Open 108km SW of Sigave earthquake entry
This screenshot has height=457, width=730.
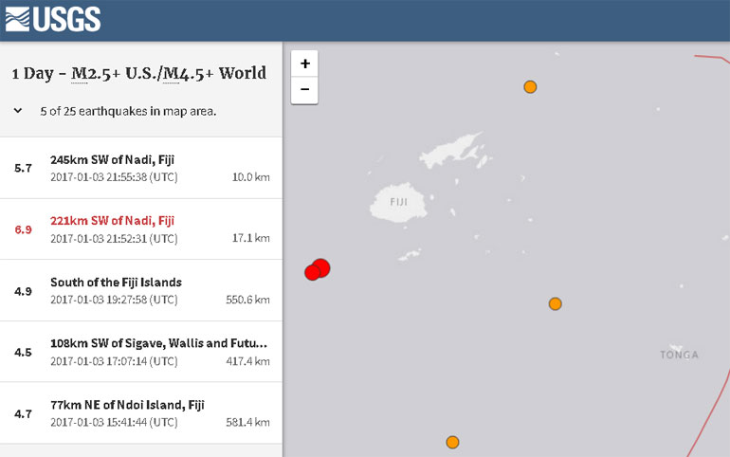pyautogui.click(x=141, y=352)
